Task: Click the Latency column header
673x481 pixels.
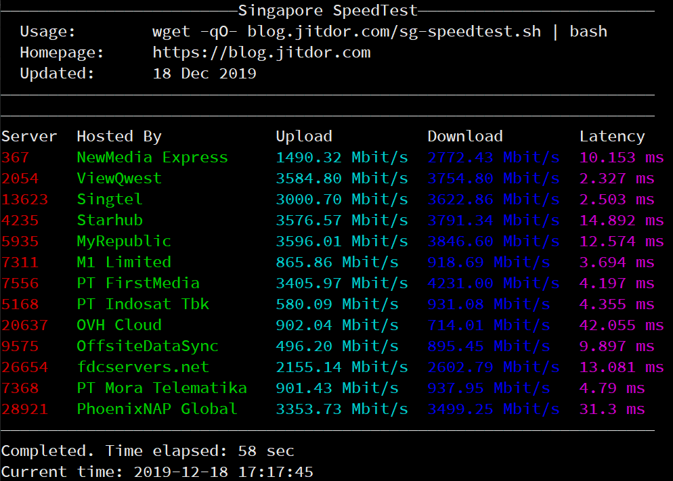Action: tap(613, 137)
